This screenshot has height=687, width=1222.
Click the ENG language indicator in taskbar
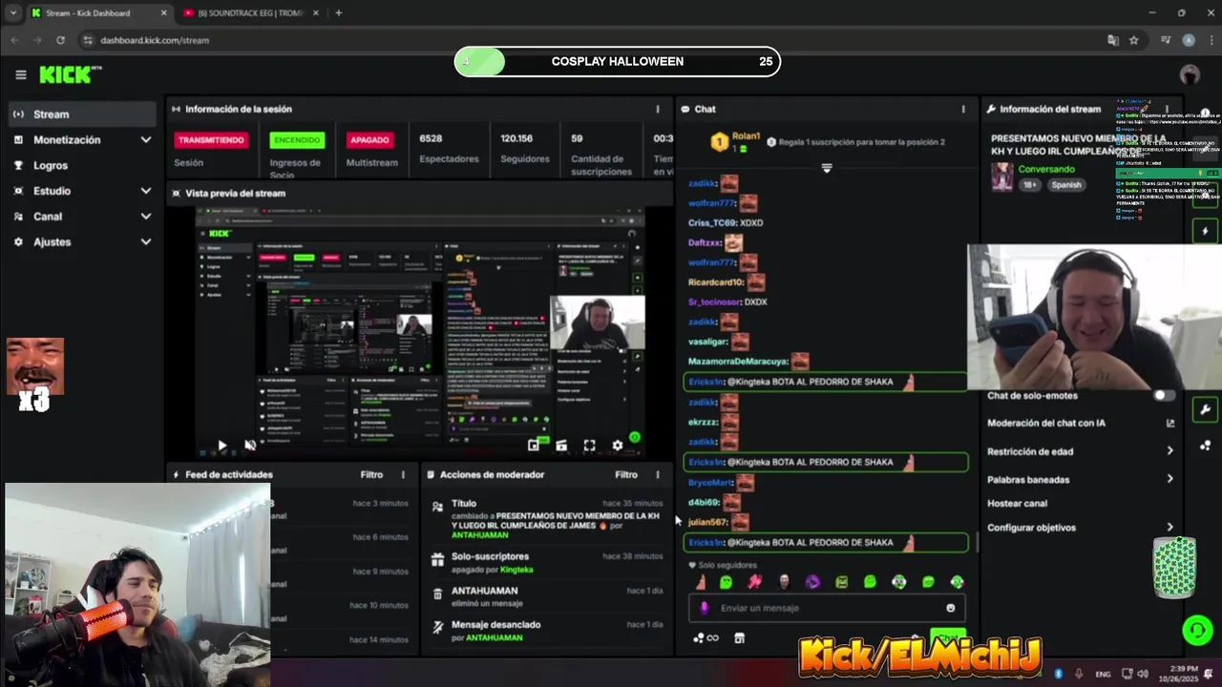[x=1103, y=674]
